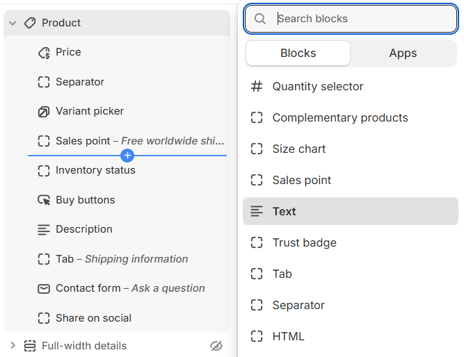Choose Complementary products from block list
This screenshot has width=464, height=357.
click(339, 118)
